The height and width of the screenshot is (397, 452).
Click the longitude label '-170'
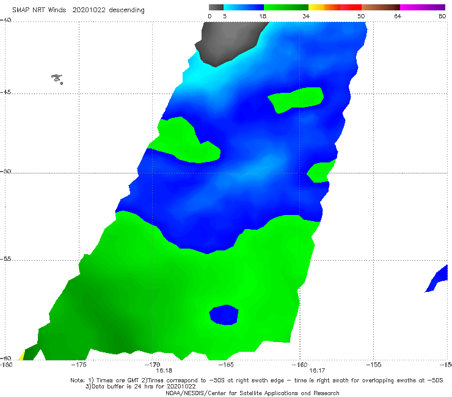tap(153, 365)
